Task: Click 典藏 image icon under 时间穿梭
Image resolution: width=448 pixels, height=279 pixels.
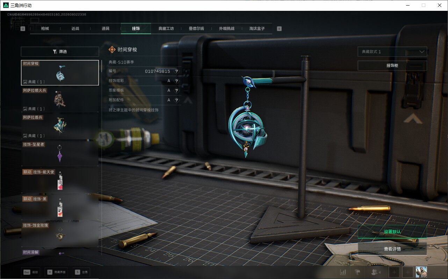Action: (25, 82)
